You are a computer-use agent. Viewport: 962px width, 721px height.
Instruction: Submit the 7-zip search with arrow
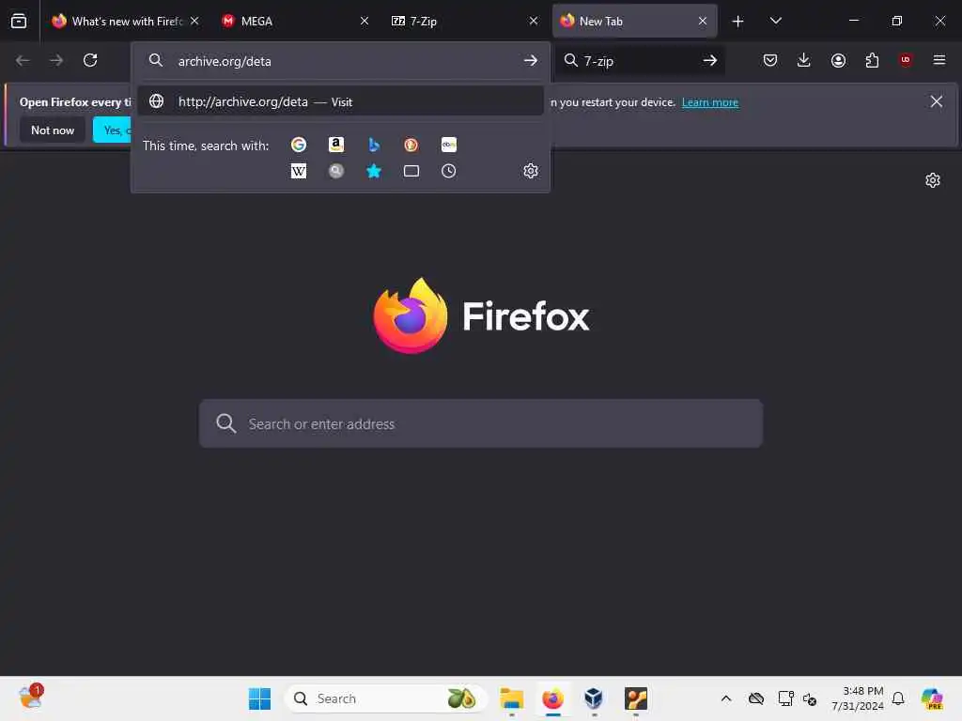click(710, 60)
